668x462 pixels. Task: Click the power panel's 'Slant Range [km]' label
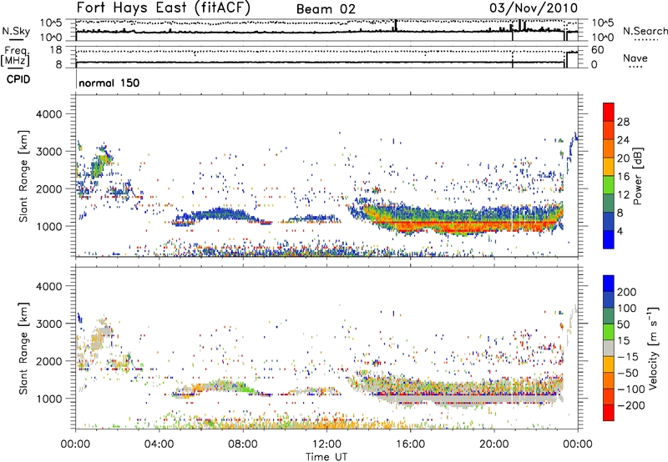(x=23, y=176)
